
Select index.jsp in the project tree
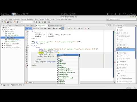point(11,37)
